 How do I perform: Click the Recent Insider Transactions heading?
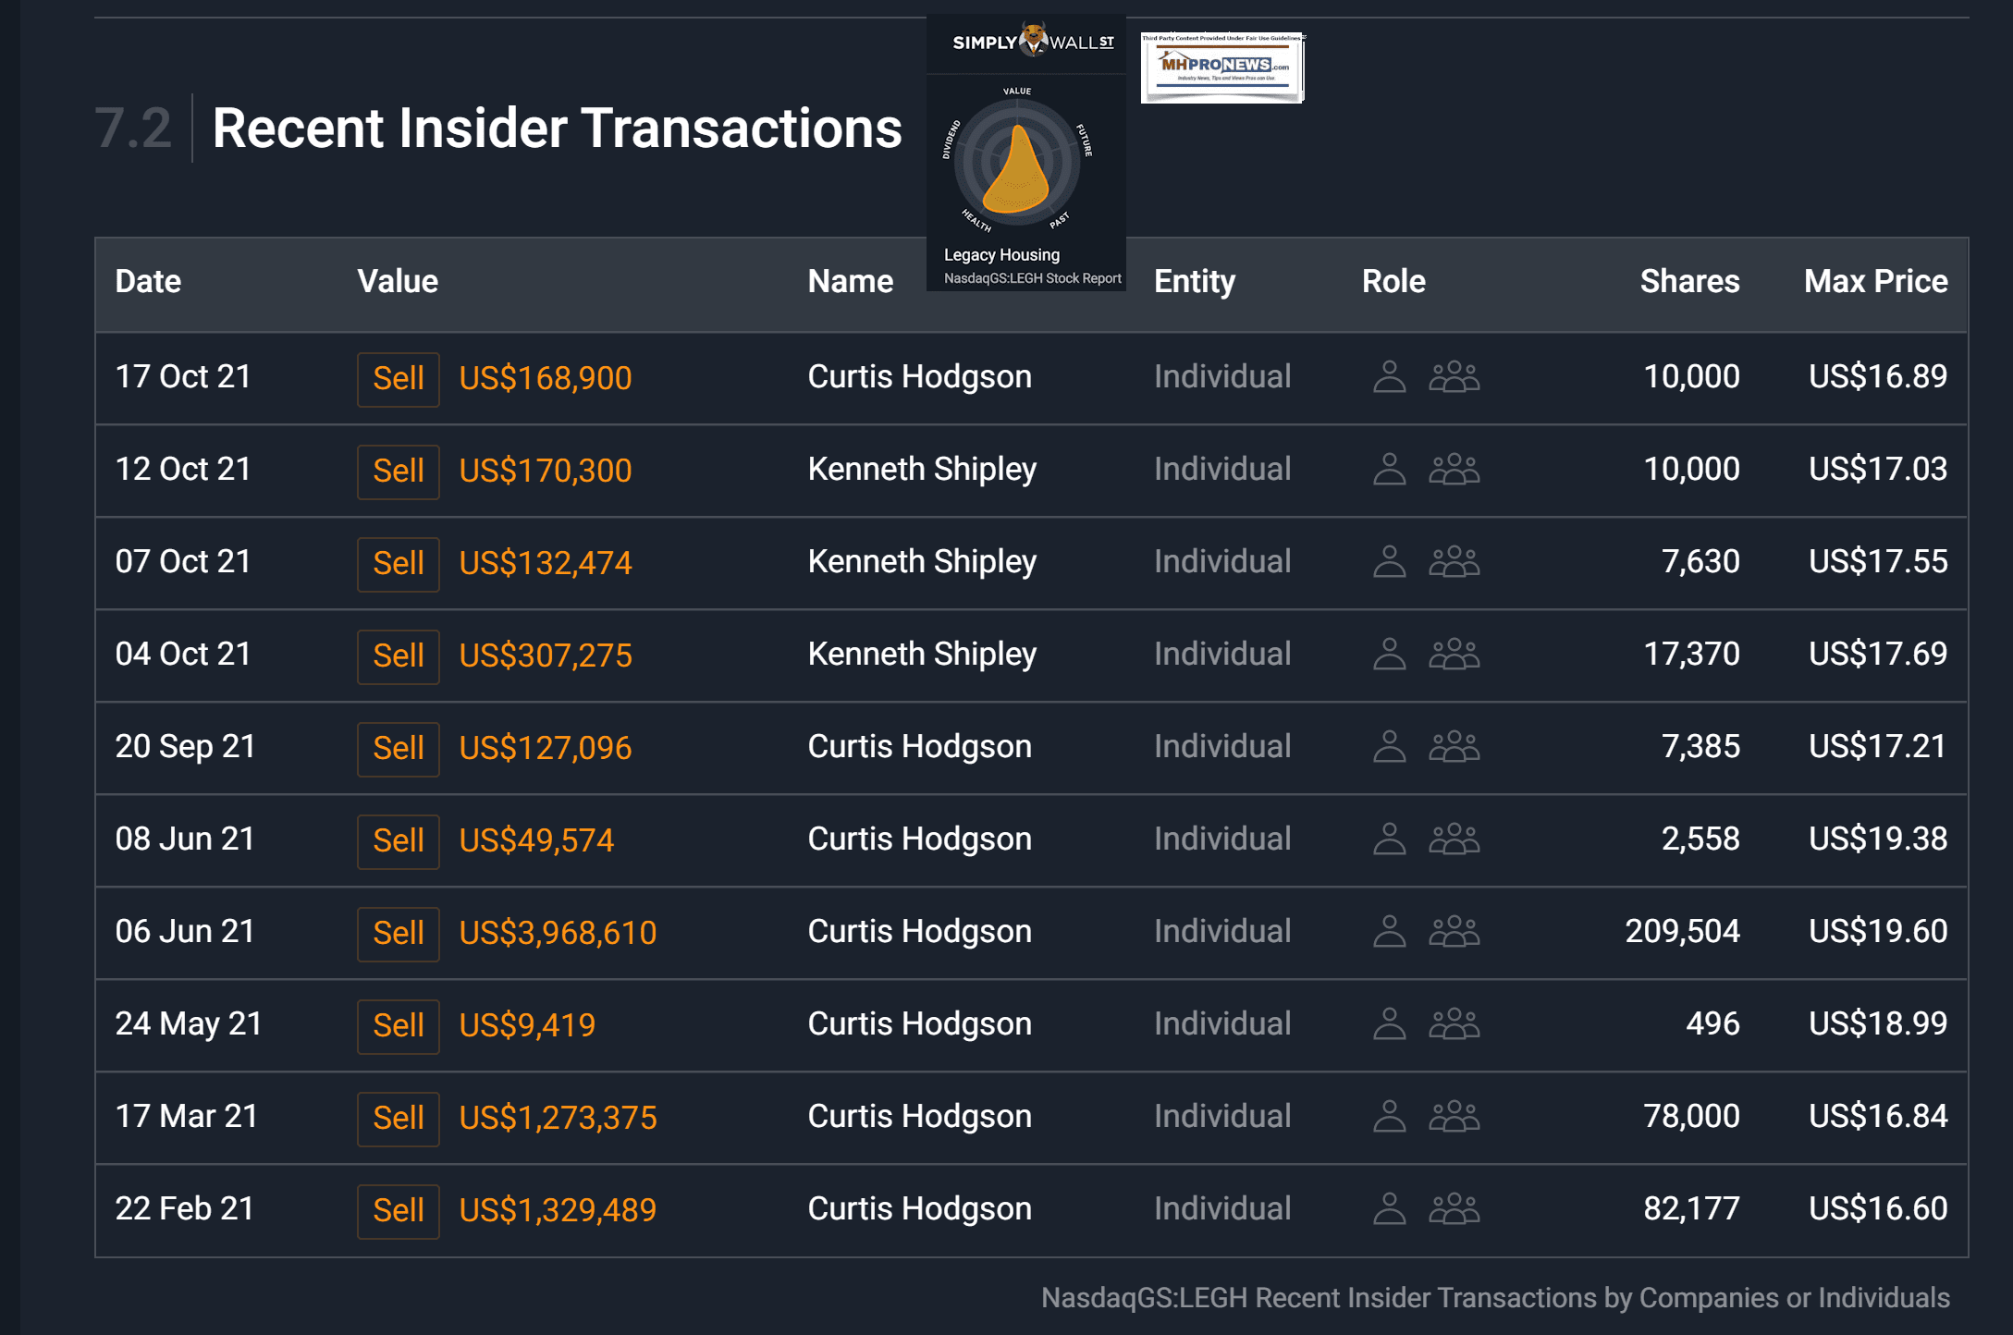(557, 128)
